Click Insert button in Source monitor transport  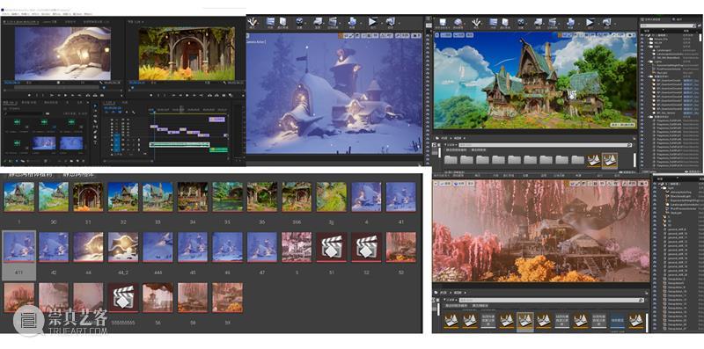[87, 95]
